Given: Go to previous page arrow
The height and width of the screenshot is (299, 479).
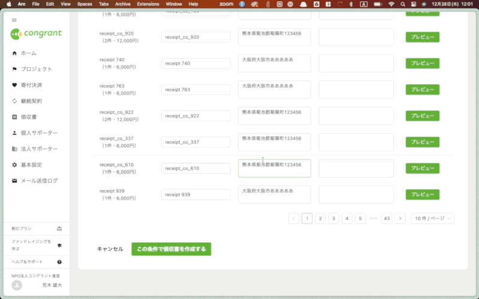Looking at the screenshot, I should 293,218.
